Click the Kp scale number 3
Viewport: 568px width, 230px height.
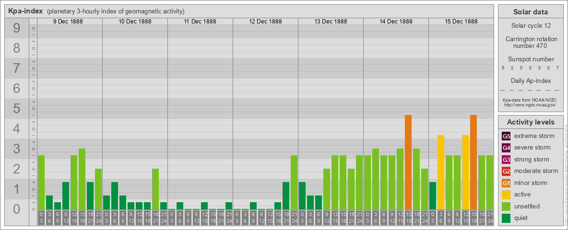17,149
